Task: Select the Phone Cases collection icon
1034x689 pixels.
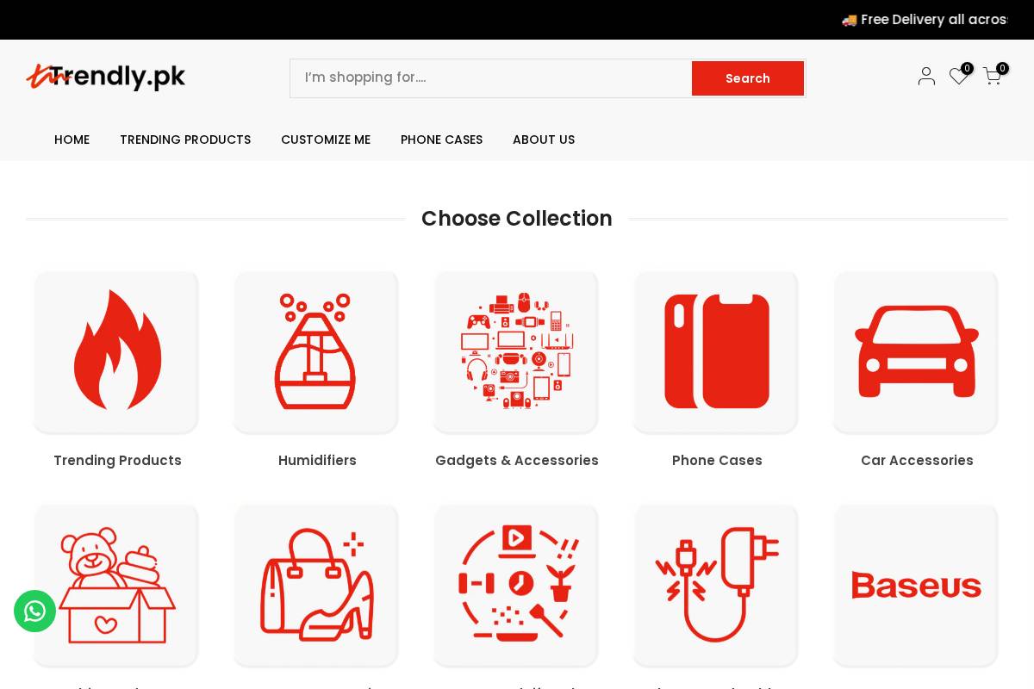Action: coord(715,351)
